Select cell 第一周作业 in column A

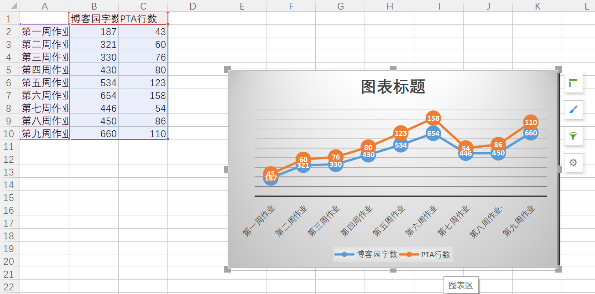coord(45,31)
